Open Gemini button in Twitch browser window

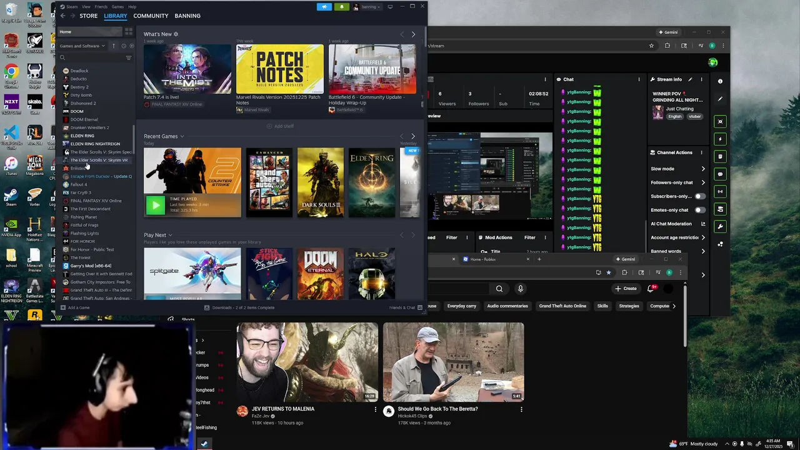667,32
